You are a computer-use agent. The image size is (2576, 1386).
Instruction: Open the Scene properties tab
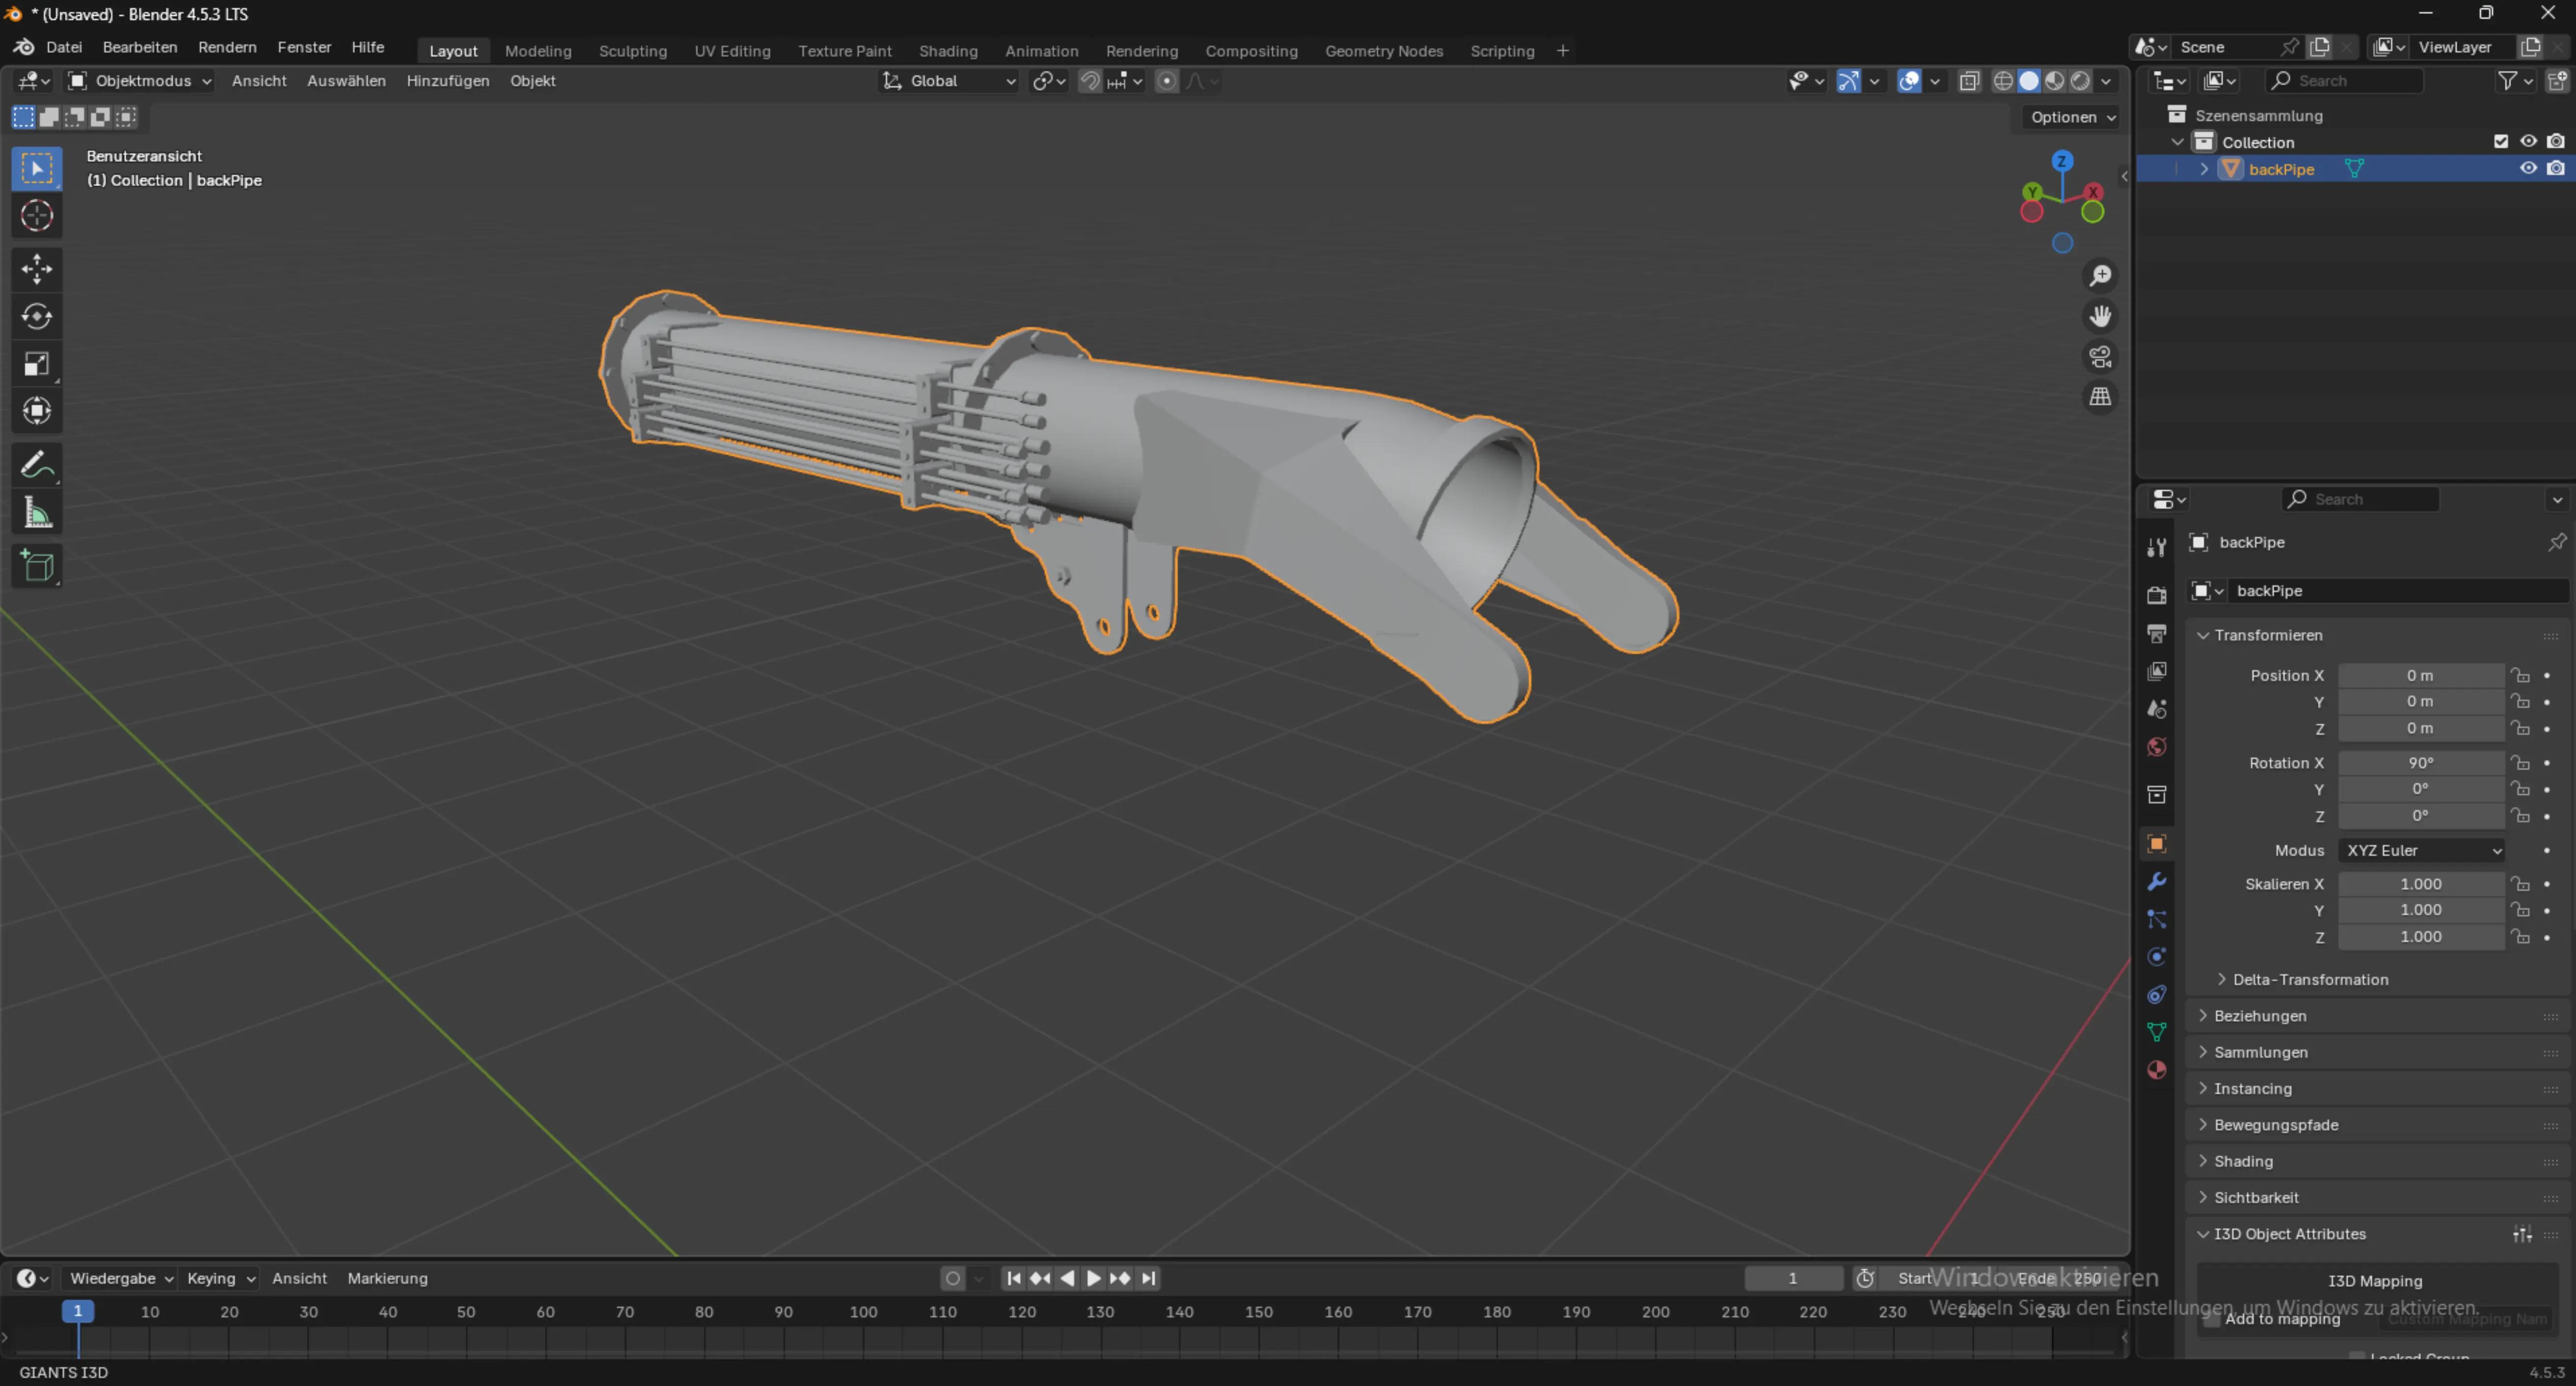[x=2157, y=709]
